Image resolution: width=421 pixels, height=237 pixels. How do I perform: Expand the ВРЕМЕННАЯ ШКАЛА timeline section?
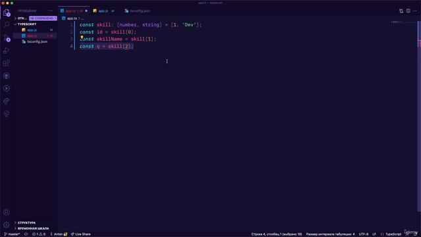coord(33,228)
